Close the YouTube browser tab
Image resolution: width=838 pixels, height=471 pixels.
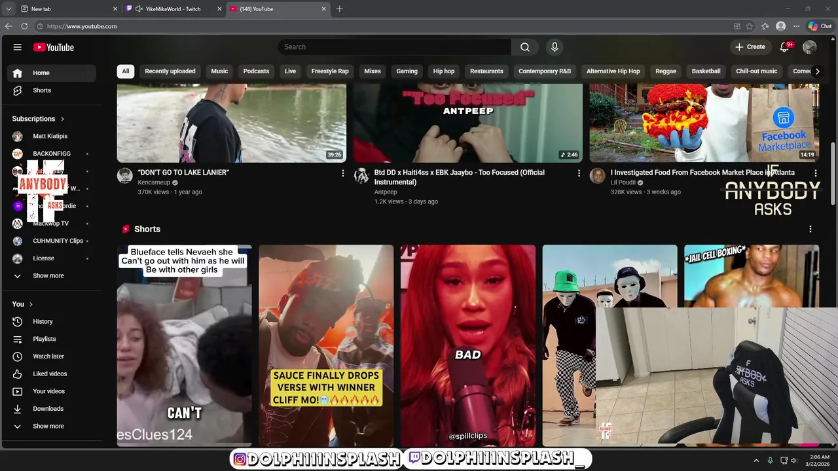point(323,9)
